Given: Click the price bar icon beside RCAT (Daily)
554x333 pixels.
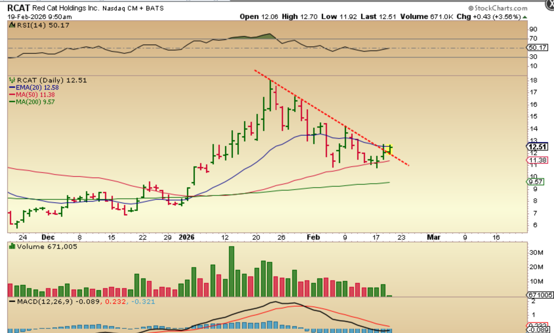Looking at the screenshot, I should coord(12,80).
